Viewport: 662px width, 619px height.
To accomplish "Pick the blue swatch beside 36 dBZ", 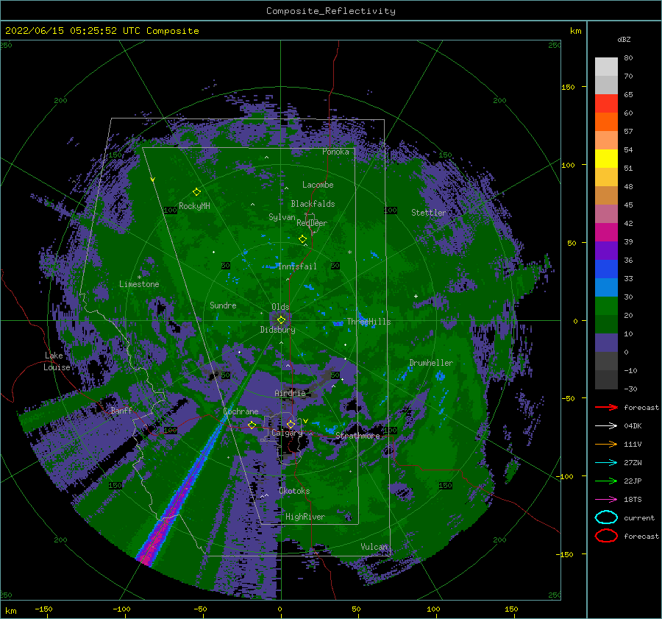I will coord(606,269).
